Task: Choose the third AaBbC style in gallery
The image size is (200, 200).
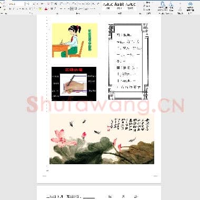Action: (x=131, y=6)
